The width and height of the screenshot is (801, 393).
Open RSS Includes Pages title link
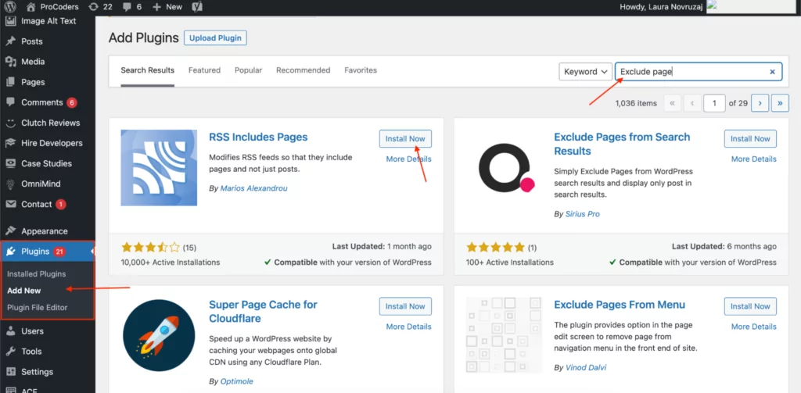(258, 138)
